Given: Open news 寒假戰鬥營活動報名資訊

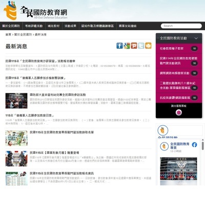Looking at the screenshot, I should click(x=62, y=173).
